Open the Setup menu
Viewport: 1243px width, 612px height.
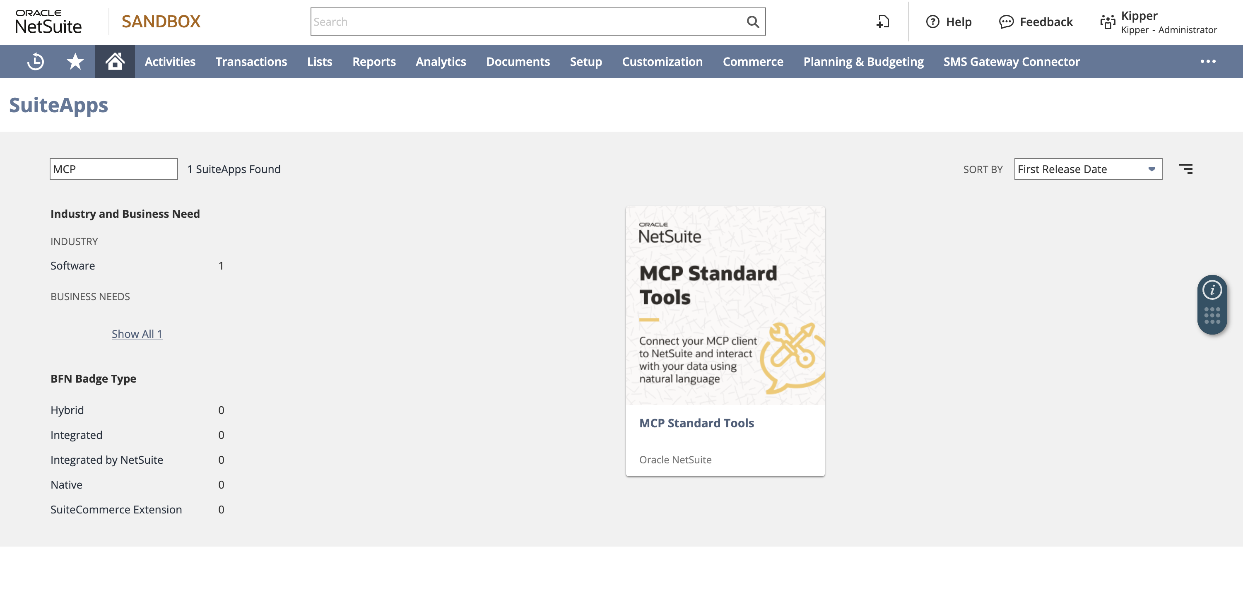(x=586, y=62)
